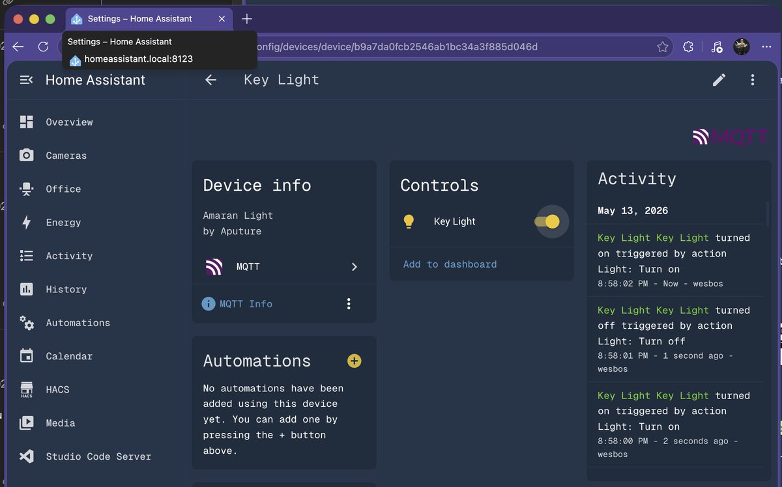Close the Settings – Home Assistant tab
The width and height of the screenshot is (782, 487).
click(222, 19)
